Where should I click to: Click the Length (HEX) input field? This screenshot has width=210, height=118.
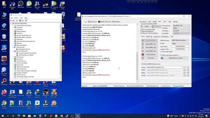coord(180,49)
